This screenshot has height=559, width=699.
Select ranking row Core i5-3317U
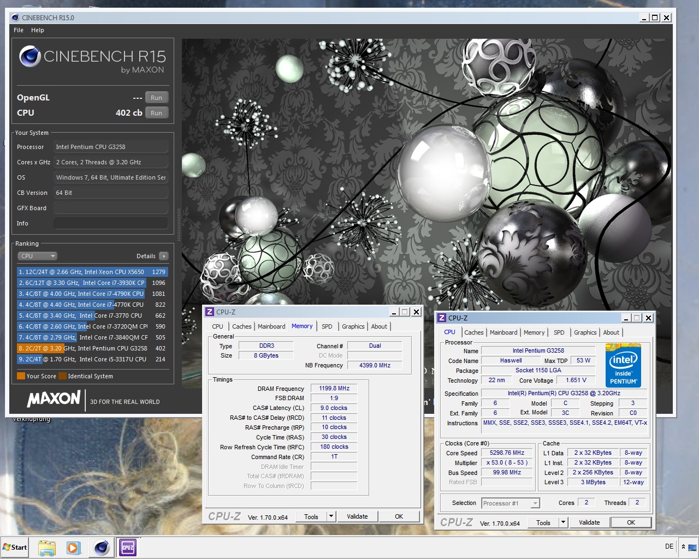[x=92, y=359]
